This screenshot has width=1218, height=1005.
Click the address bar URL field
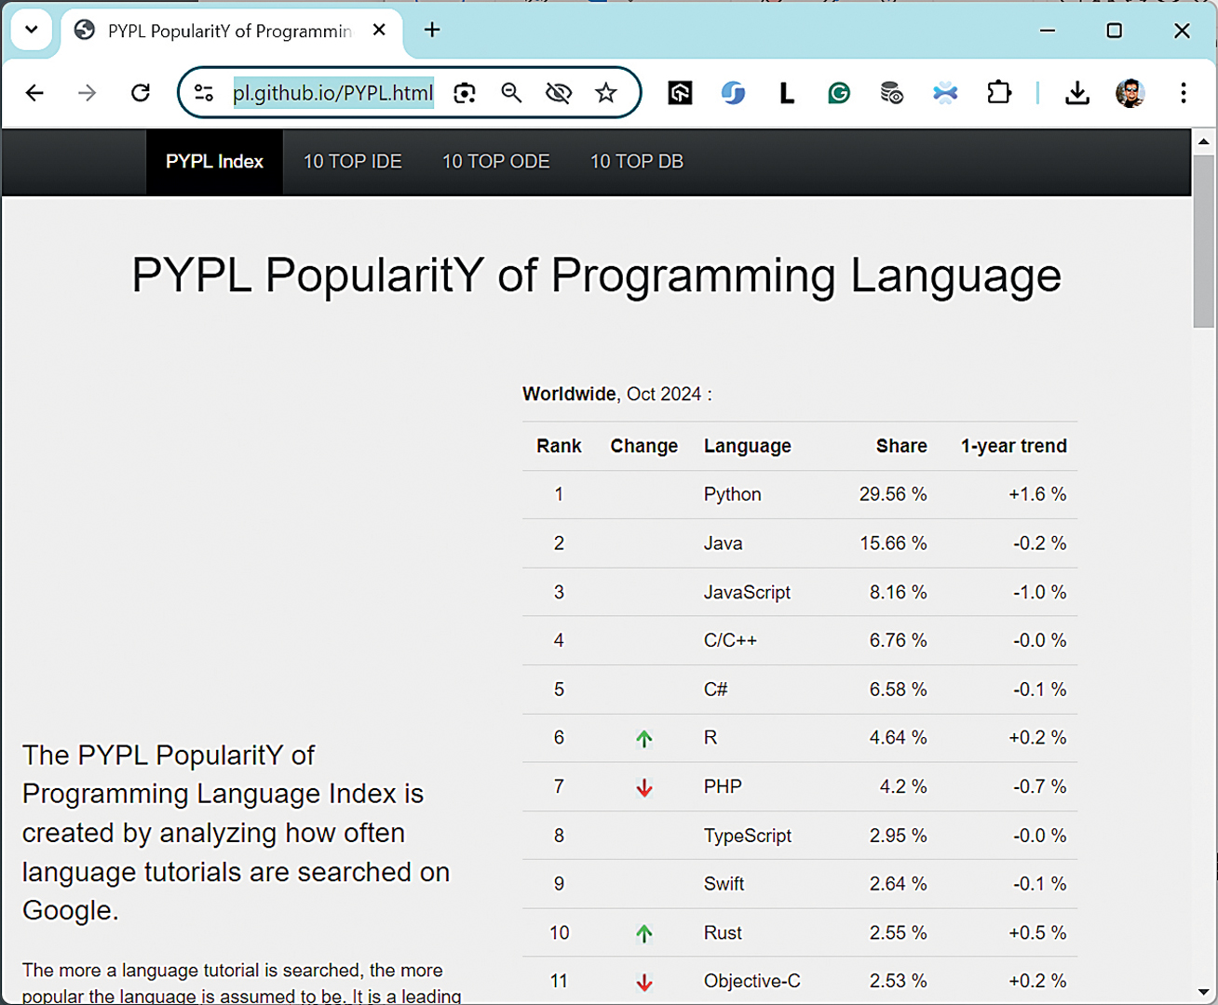pos(332,93)
